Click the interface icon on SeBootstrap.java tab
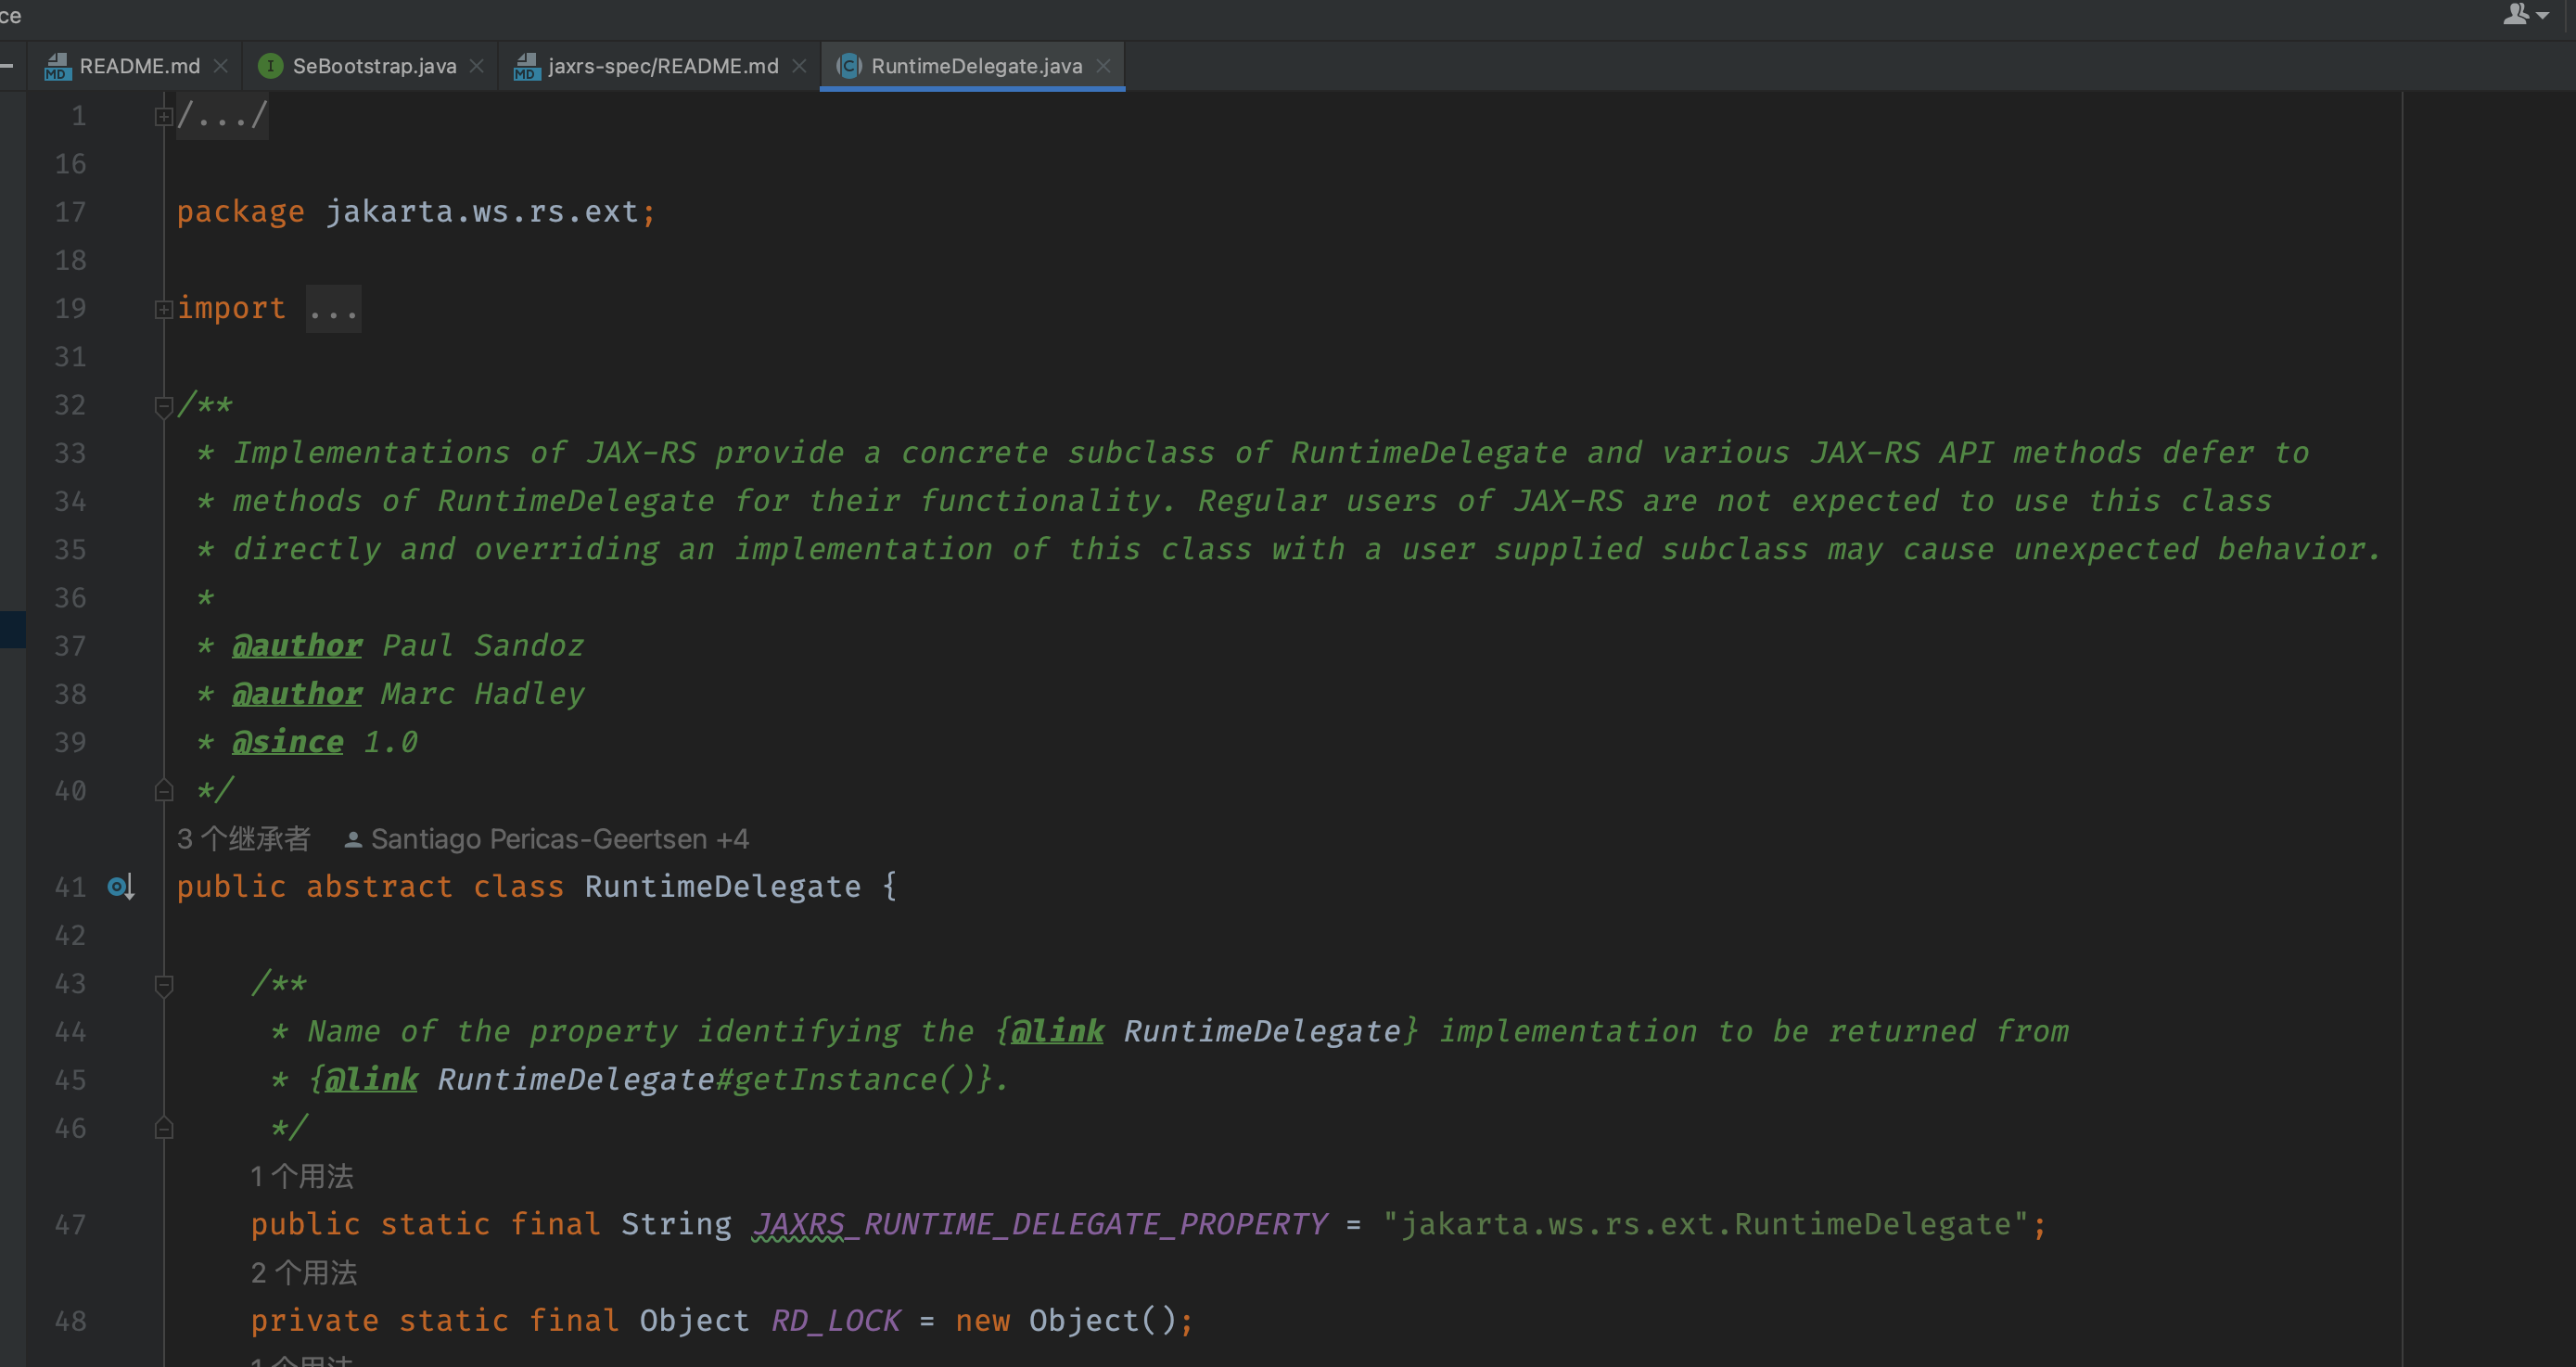Screen dimensions: 2576x1367 coord(269,66)
